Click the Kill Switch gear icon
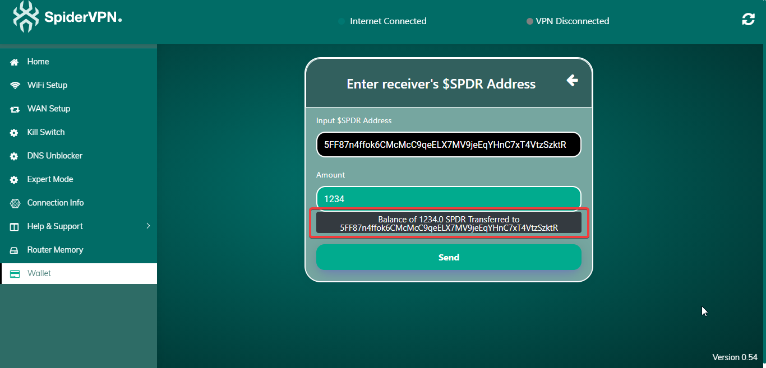 (x=15, y=133)
